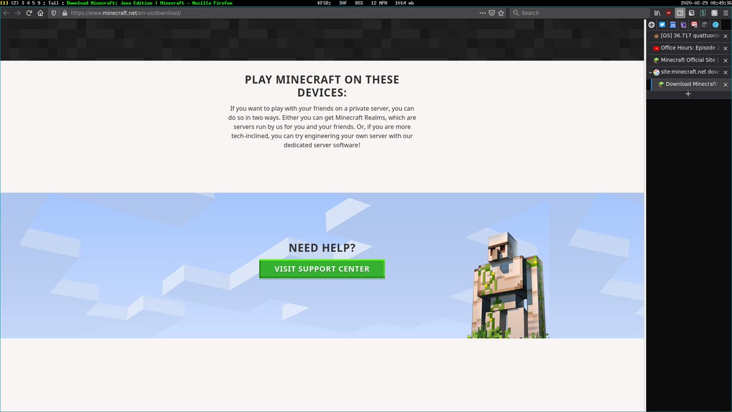This screenshot has height=412, width=732.
Task: Save page to Pocket
Action: pos(492,13)
